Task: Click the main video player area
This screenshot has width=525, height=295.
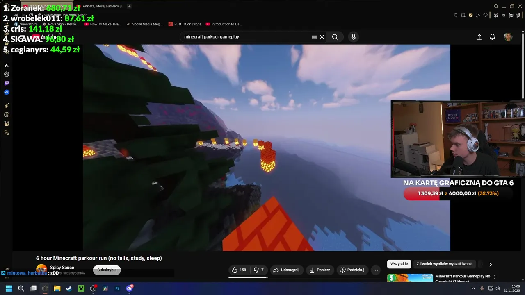Action: pos(267,147)
